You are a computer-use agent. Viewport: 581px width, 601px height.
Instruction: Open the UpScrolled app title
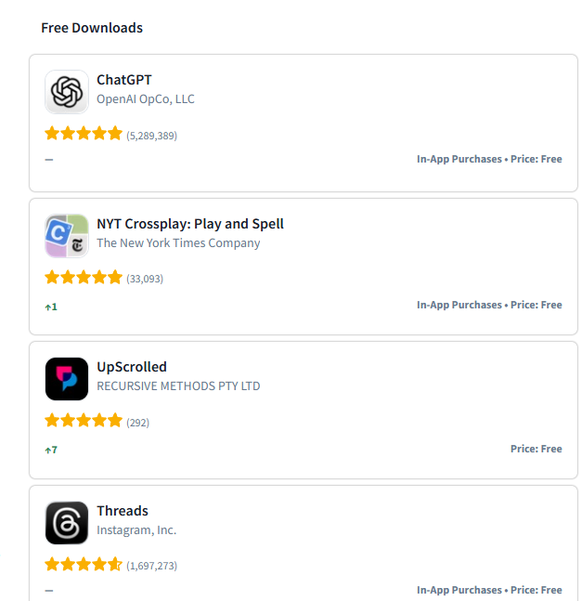point(132,367)
